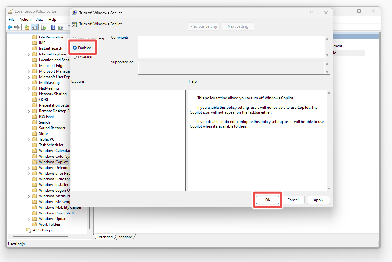Click inside the Comment text box
Viewport: 392px width, 262px height.
tap(231, 47)
